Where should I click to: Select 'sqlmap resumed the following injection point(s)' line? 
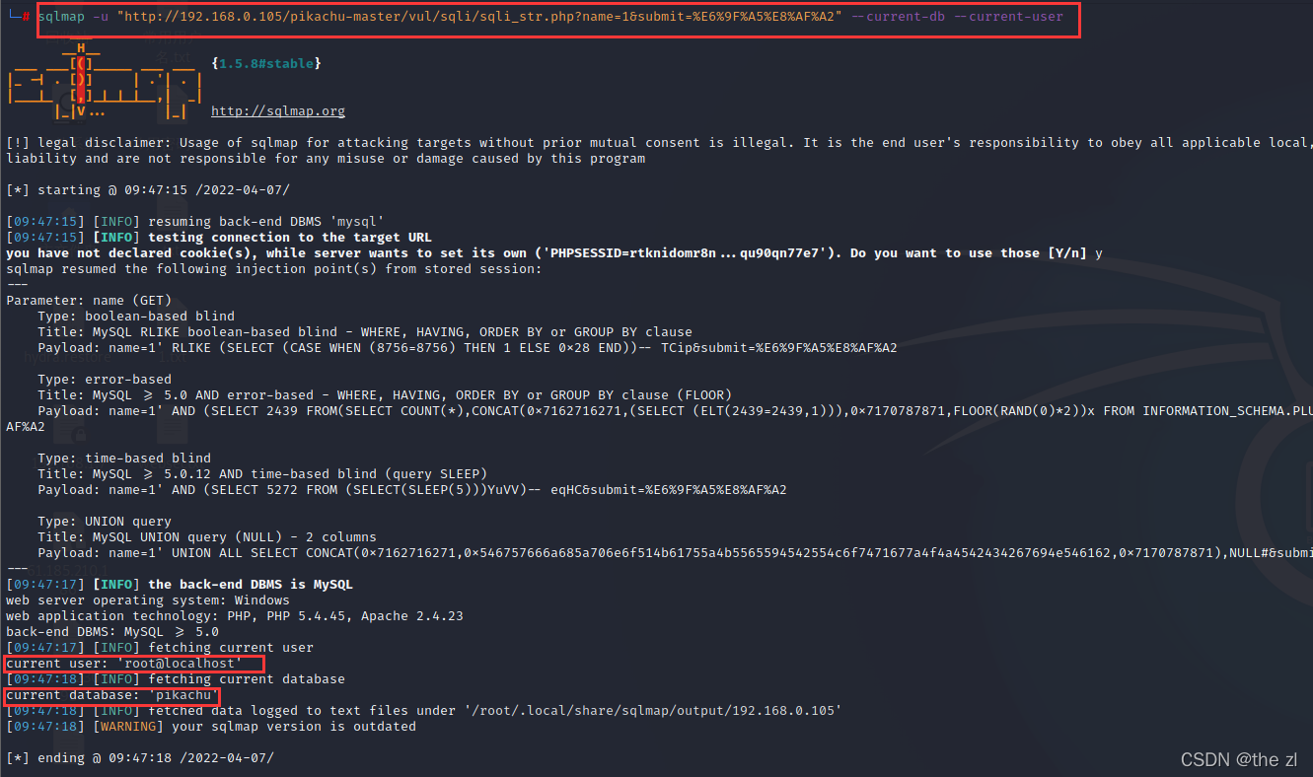click(x=274, y=269)
